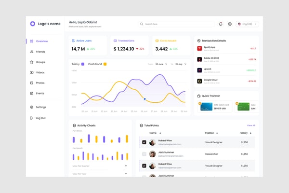This screenshot has height=193, width=289.
Task: Click the Adobe XD 2023 icon
Action: 199,59
